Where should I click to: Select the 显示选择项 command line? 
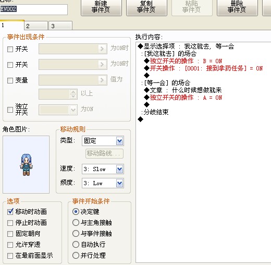[x=186, y=46]
